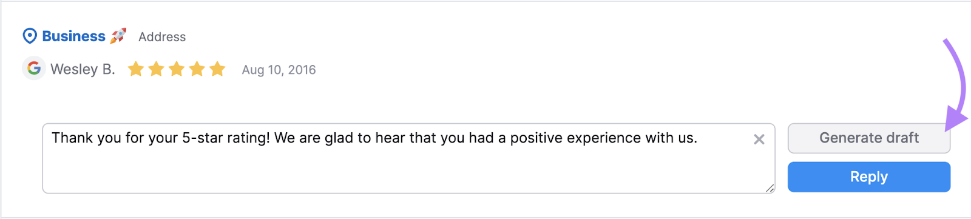Image resolution: width=971 pixels, height=219 pixels.
Task: Click the first rating star
Action: tap(136, 69)
